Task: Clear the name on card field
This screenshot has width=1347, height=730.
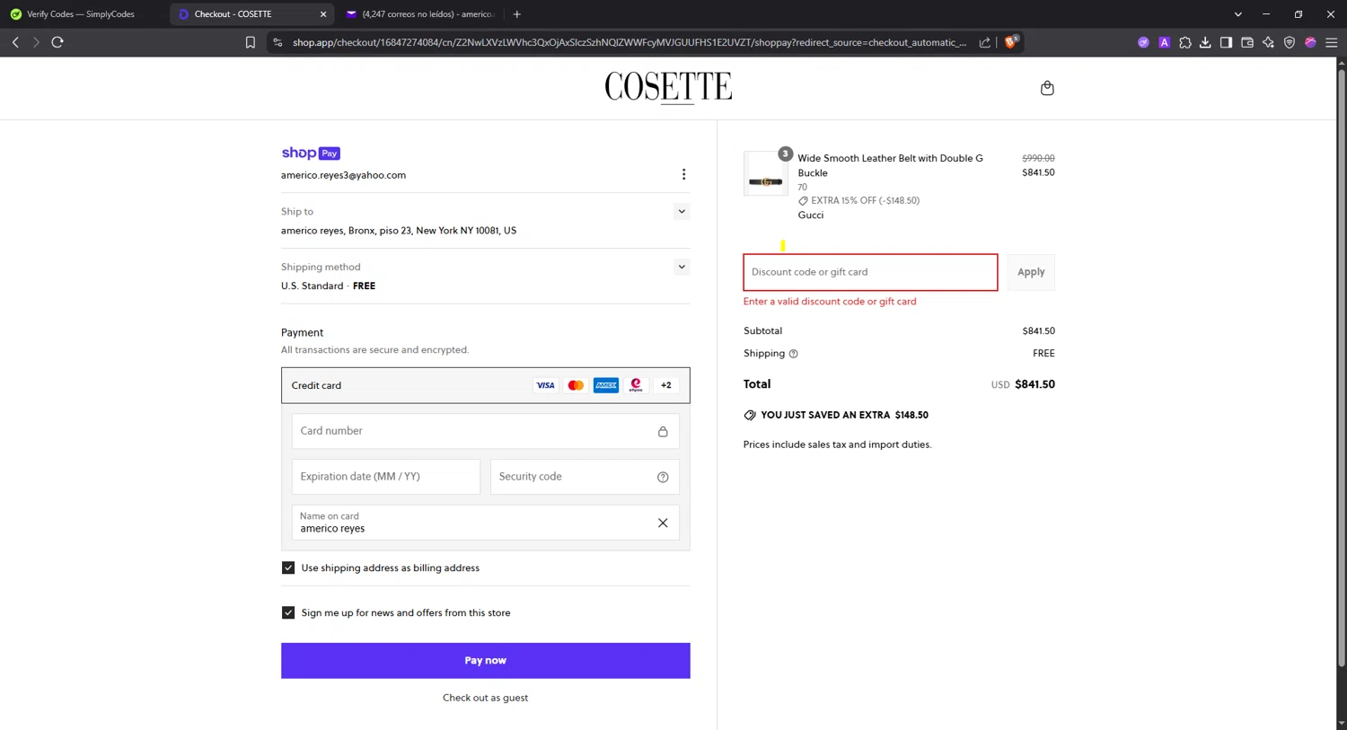Action: (663, 523)
